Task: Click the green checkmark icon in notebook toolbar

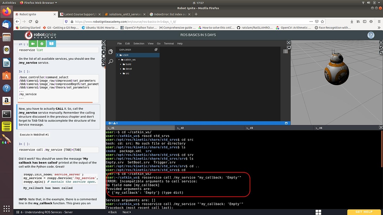Action: click(x=41, y=44)
